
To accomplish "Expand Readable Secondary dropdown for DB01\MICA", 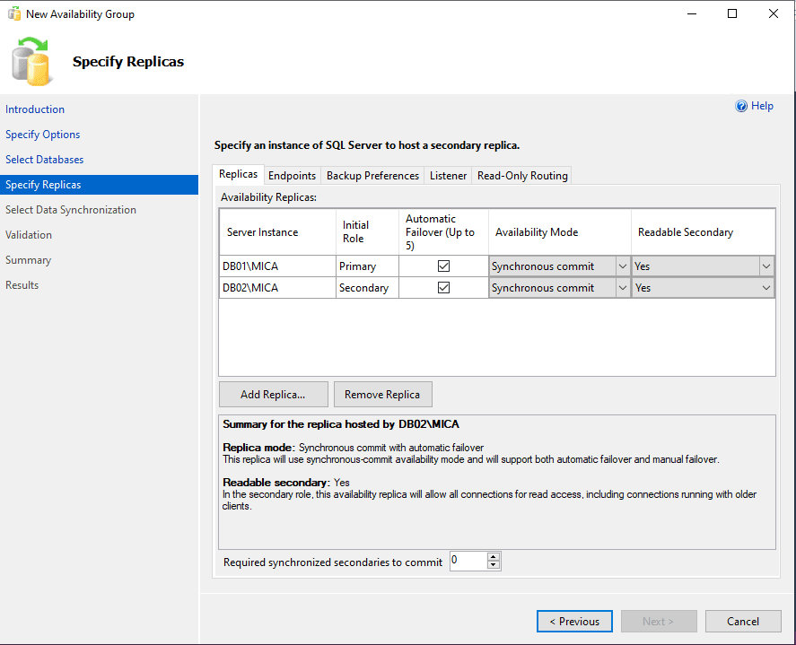I will click(x=766, y=266).
